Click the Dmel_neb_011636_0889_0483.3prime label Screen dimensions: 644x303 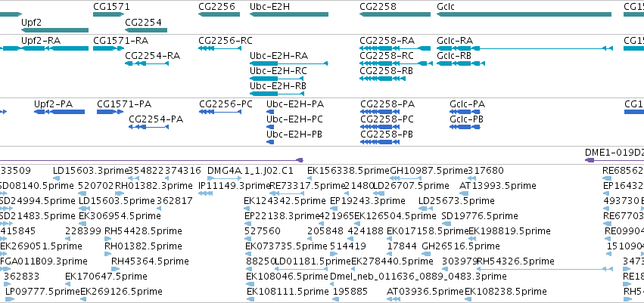pyautogui.click(x=418, y=277)
